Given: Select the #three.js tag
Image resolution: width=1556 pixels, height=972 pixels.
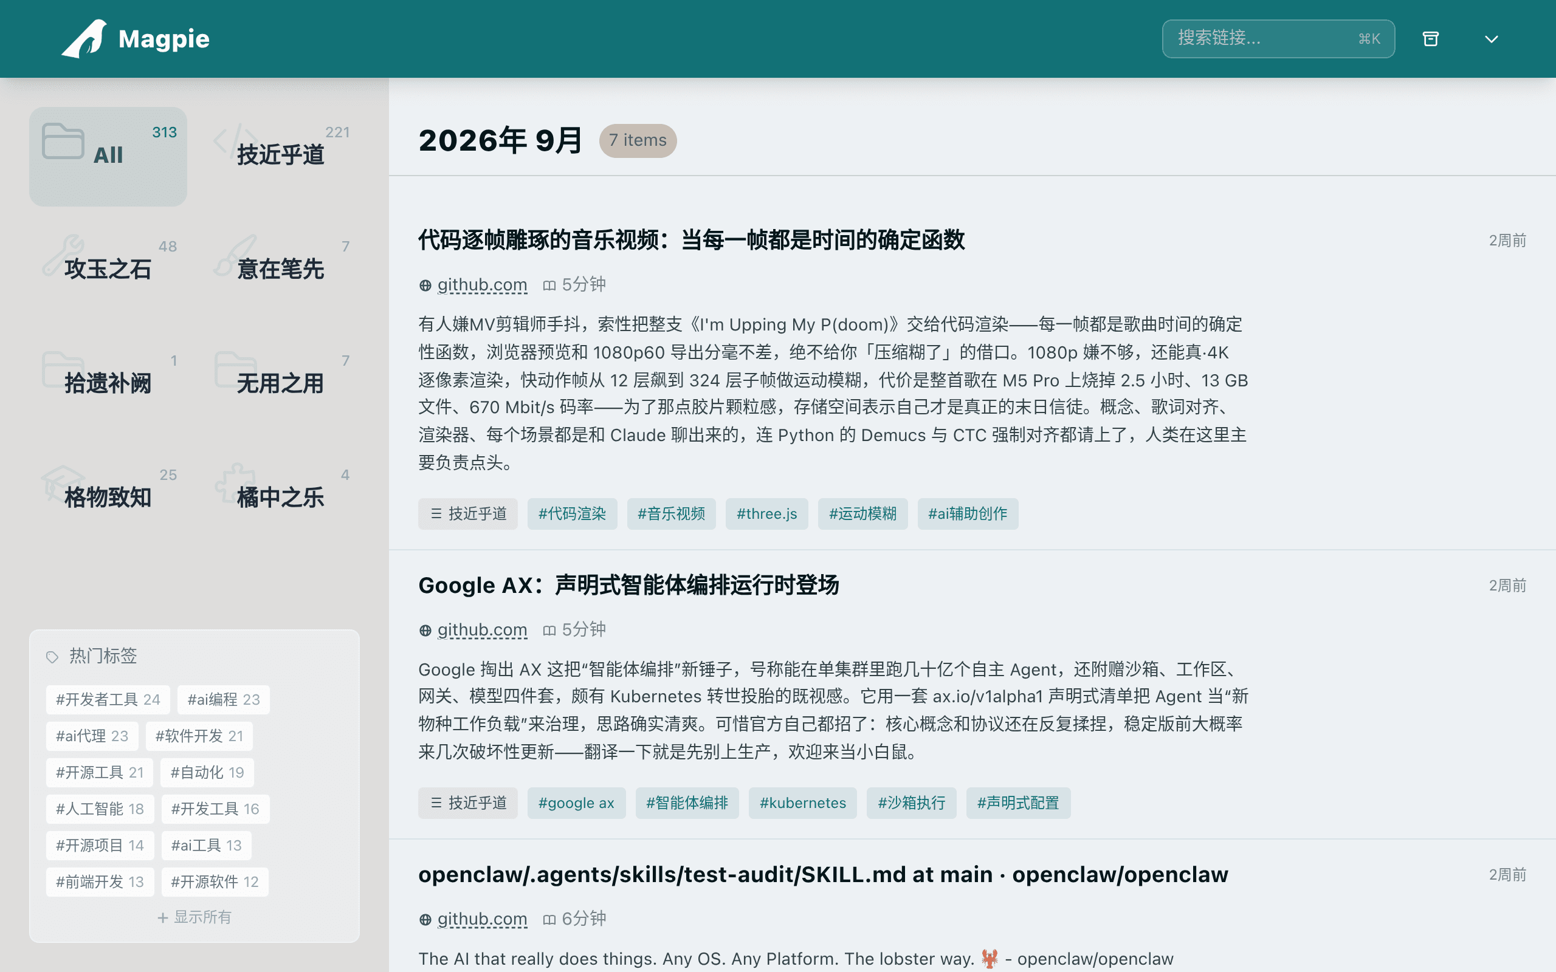Looking at the screenshot, I should (766, 514).
